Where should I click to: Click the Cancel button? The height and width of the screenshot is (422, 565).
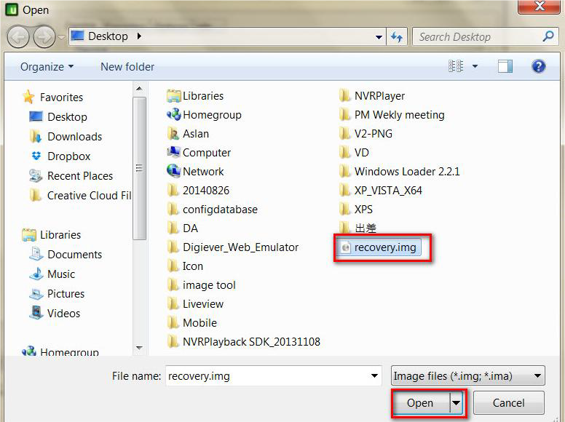point(508,403)
